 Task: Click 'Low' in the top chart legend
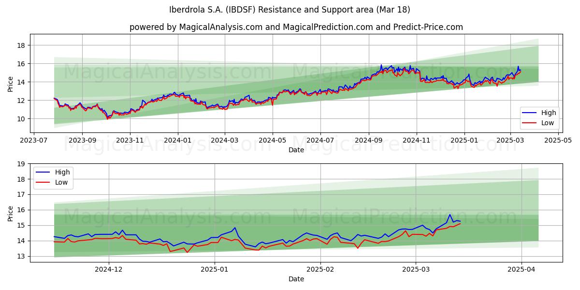[548, 123]
